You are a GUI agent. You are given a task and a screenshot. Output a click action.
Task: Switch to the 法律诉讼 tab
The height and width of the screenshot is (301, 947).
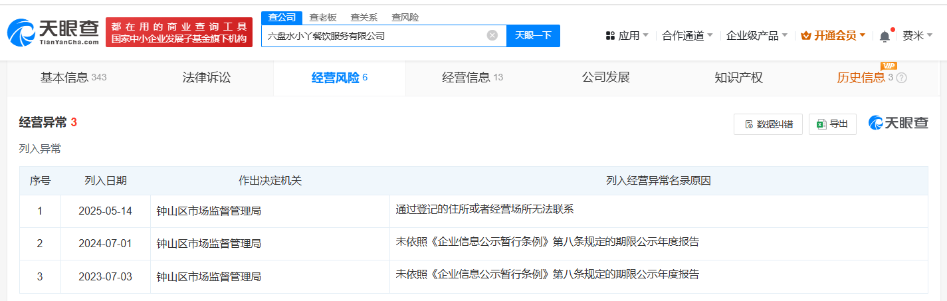(207, 78)
